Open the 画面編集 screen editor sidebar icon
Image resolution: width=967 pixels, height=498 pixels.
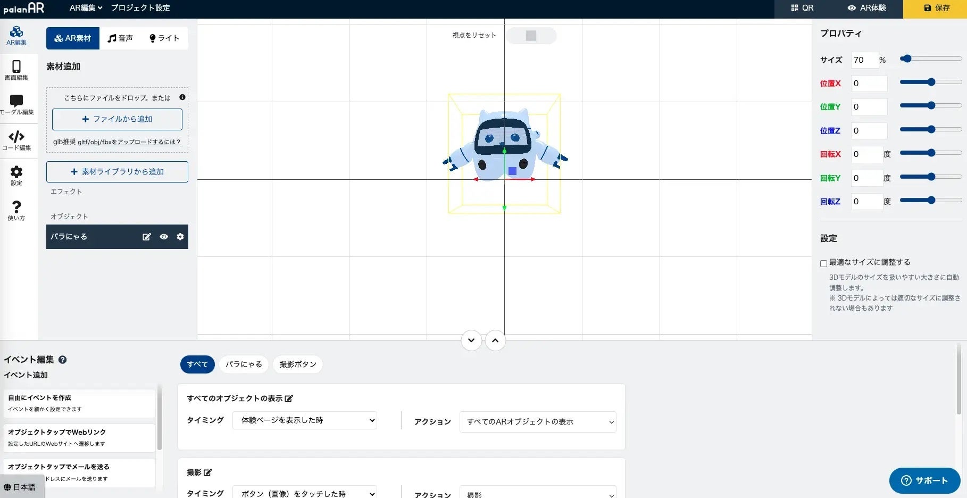pyautogui.click(x=16, y=70)
